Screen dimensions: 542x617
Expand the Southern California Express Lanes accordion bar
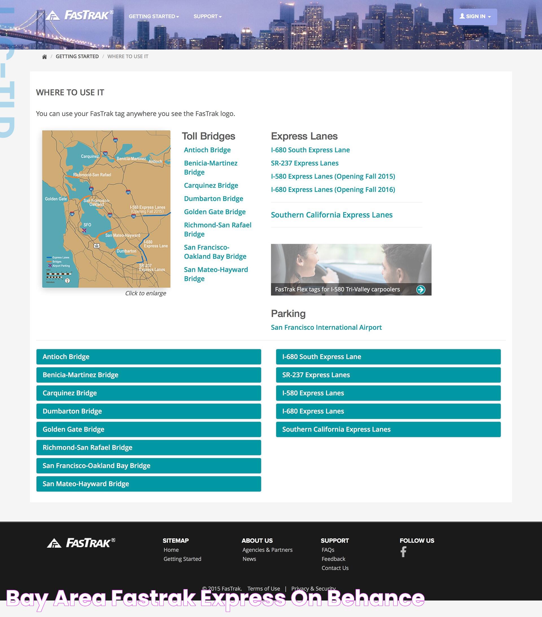click(x=388, y=429)
